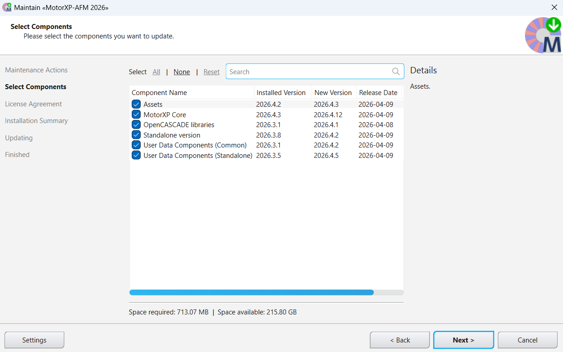Screen dimensions: 563x352
Task: Click the horizontal scrollbar under component list
Action: [x=251, y=292]
